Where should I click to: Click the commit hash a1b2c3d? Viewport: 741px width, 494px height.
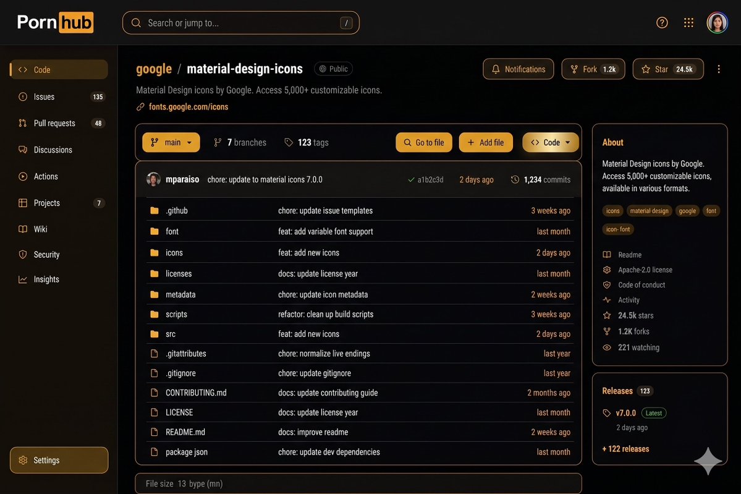(x=430, y=180)
